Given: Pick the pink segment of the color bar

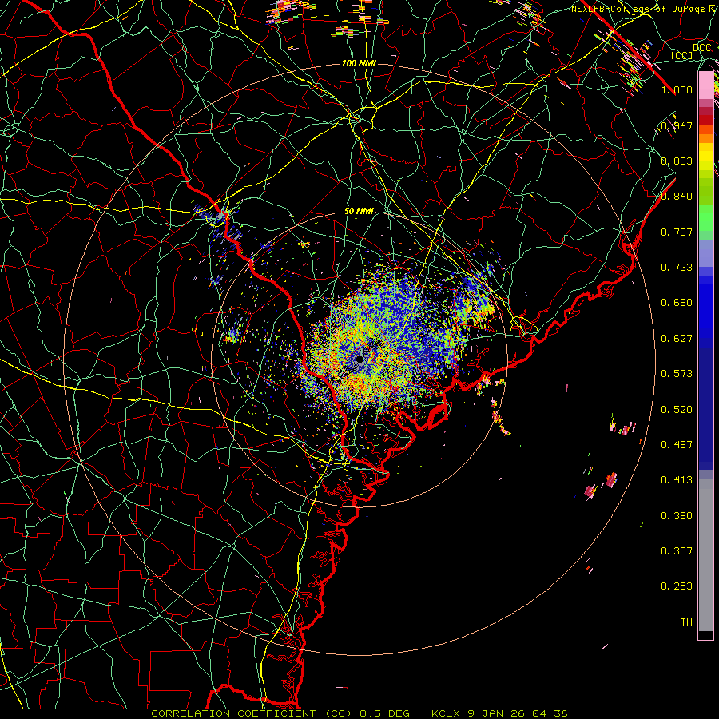Looking at the screenshot, I should 705,85.
